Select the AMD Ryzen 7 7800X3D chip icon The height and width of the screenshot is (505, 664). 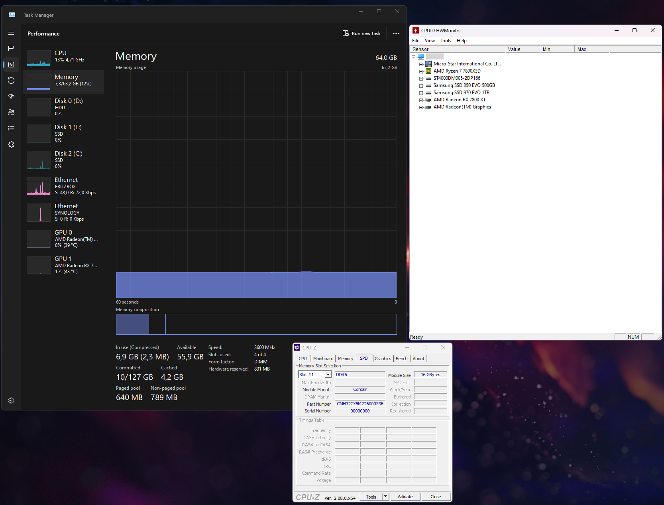pyautogui.click(x=428, y=71)
